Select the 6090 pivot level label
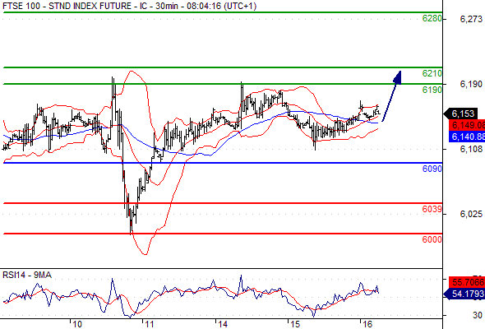 [432, 169]
